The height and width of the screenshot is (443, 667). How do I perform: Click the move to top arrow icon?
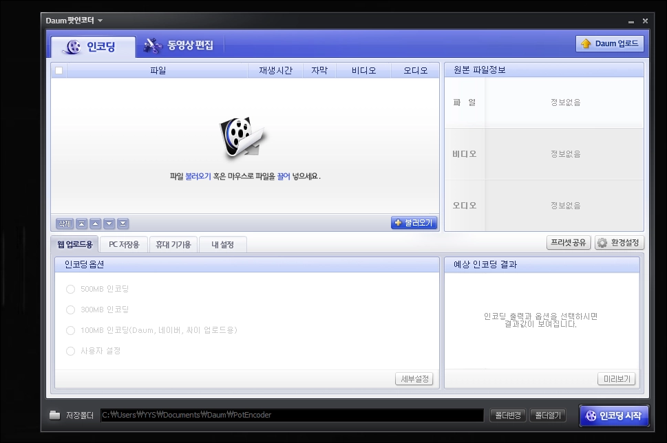tap(81, 224)
